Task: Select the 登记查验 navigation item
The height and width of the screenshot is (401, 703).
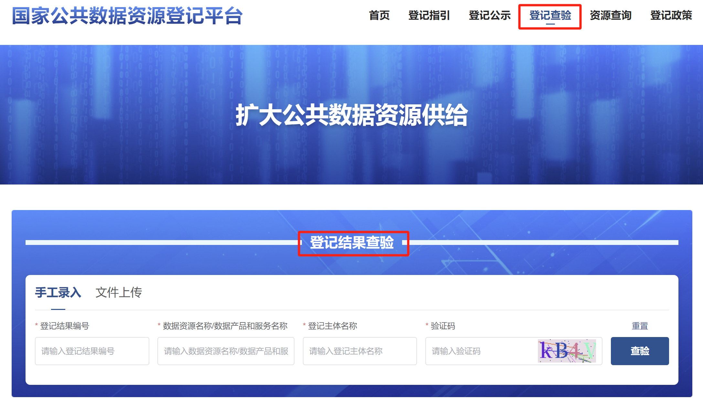Action: tap(550, 15)
